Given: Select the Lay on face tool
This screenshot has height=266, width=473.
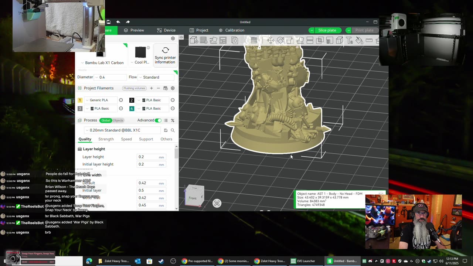Looking at the screenshot, I should (x=300, y=40).
